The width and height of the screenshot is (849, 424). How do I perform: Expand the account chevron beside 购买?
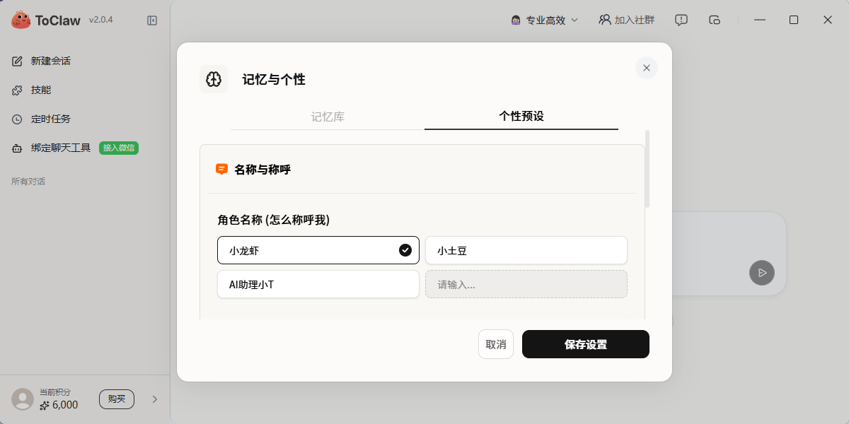click(155, 399)
